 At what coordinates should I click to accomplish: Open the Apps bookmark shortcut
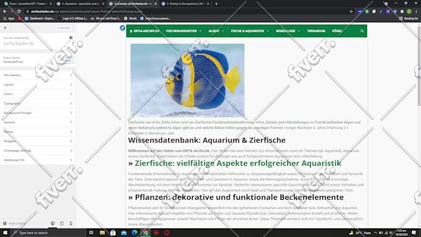point(9,19)
